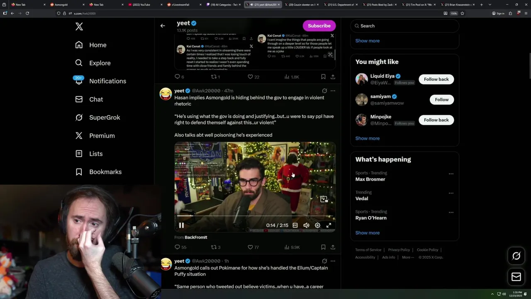
Task: View analytics of Hasan post (9.9K)
Action: tap(292, 247)
